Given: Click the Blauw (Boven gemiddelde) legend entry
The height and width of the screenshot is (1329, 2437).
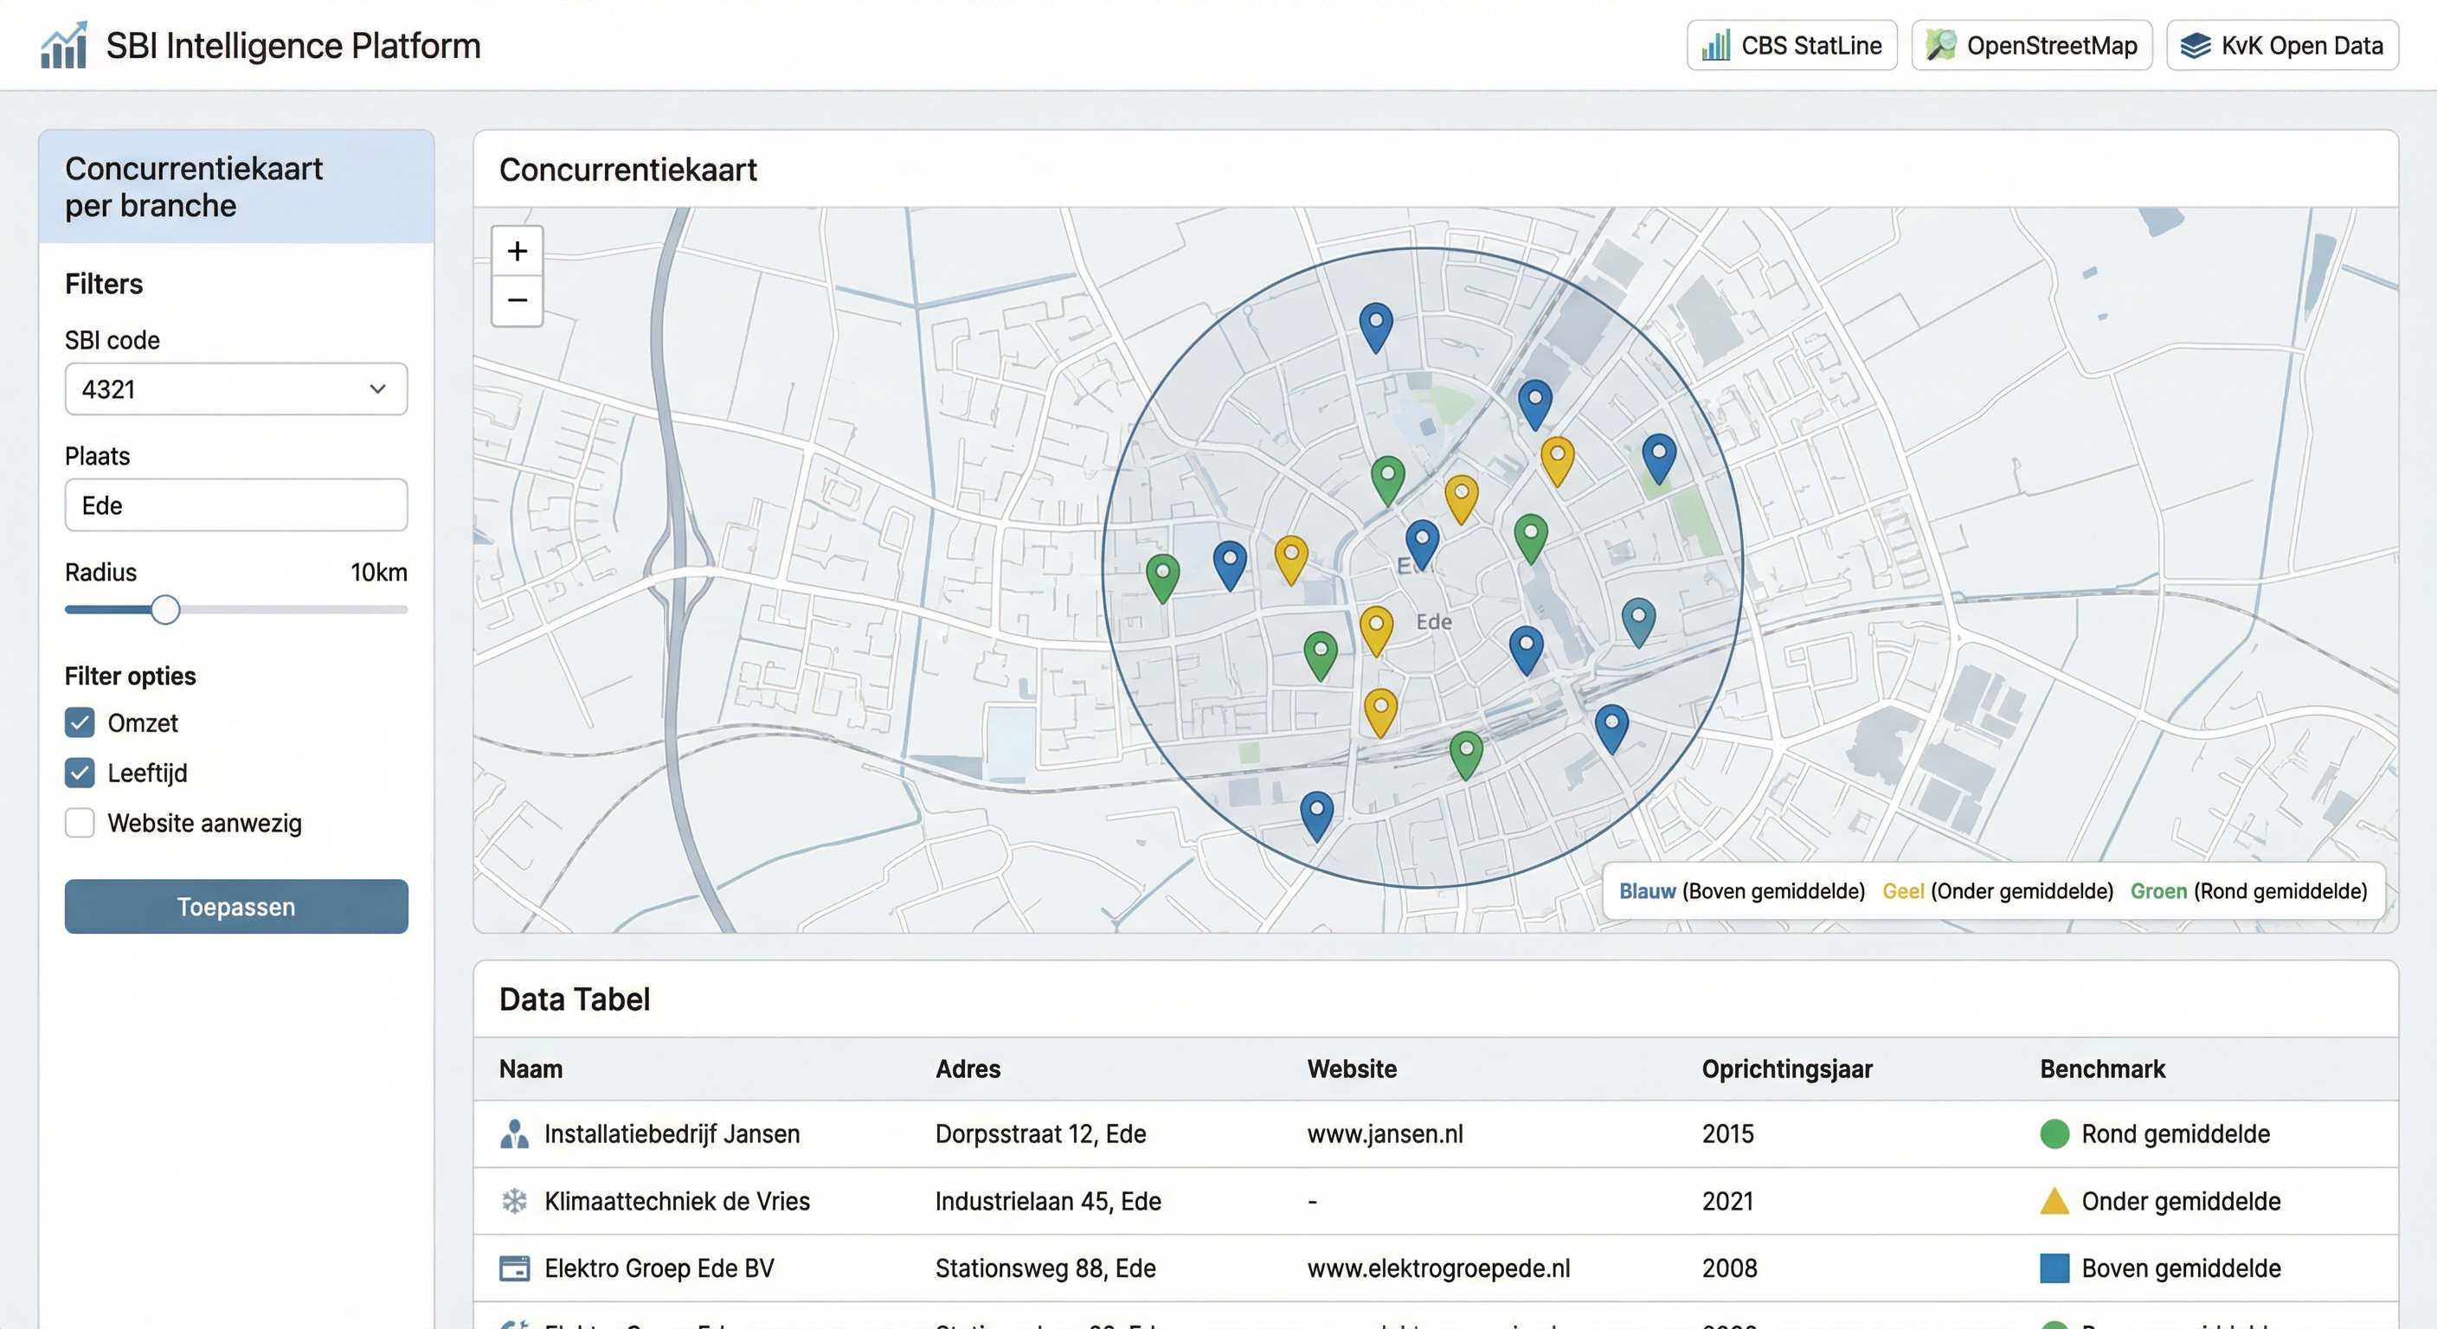Looking at the screenshot, I should coord(1742,891).
